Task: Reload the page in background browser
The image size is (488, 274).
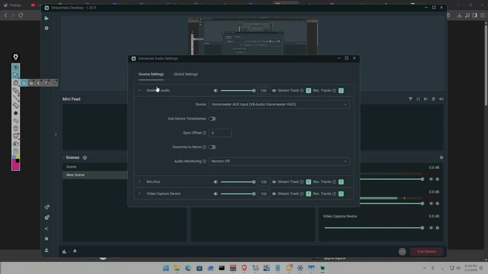Action: click(21, 15)
